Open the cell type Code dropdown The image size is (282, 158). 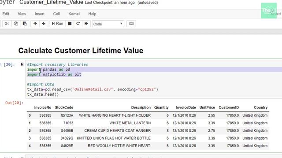pyautogui.click(x=108, y=24)
